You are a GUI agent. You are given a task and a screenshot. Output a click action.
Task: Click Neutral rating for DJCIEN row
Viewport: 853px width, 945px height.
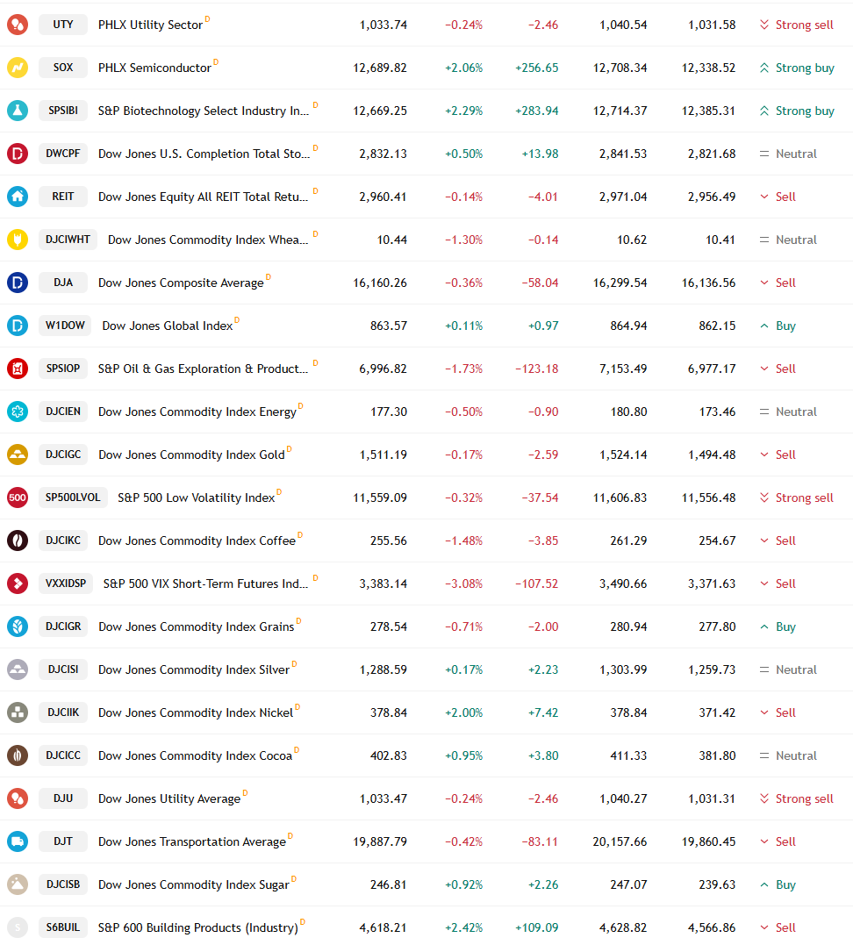tap(788, 412)
